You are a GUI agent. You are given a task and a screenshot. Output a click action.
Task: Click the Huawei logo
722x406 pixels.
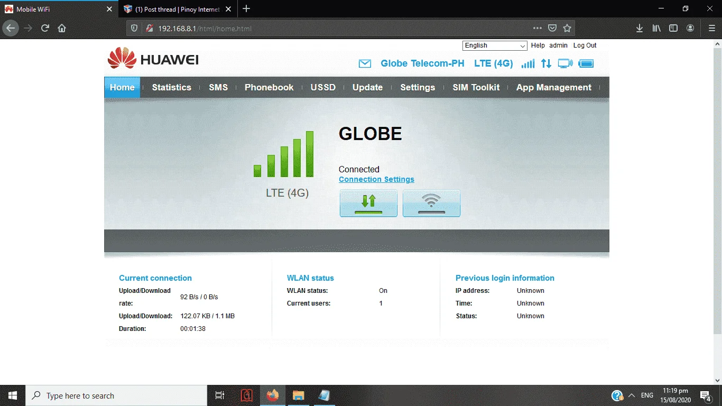click(x=153, y=59)
